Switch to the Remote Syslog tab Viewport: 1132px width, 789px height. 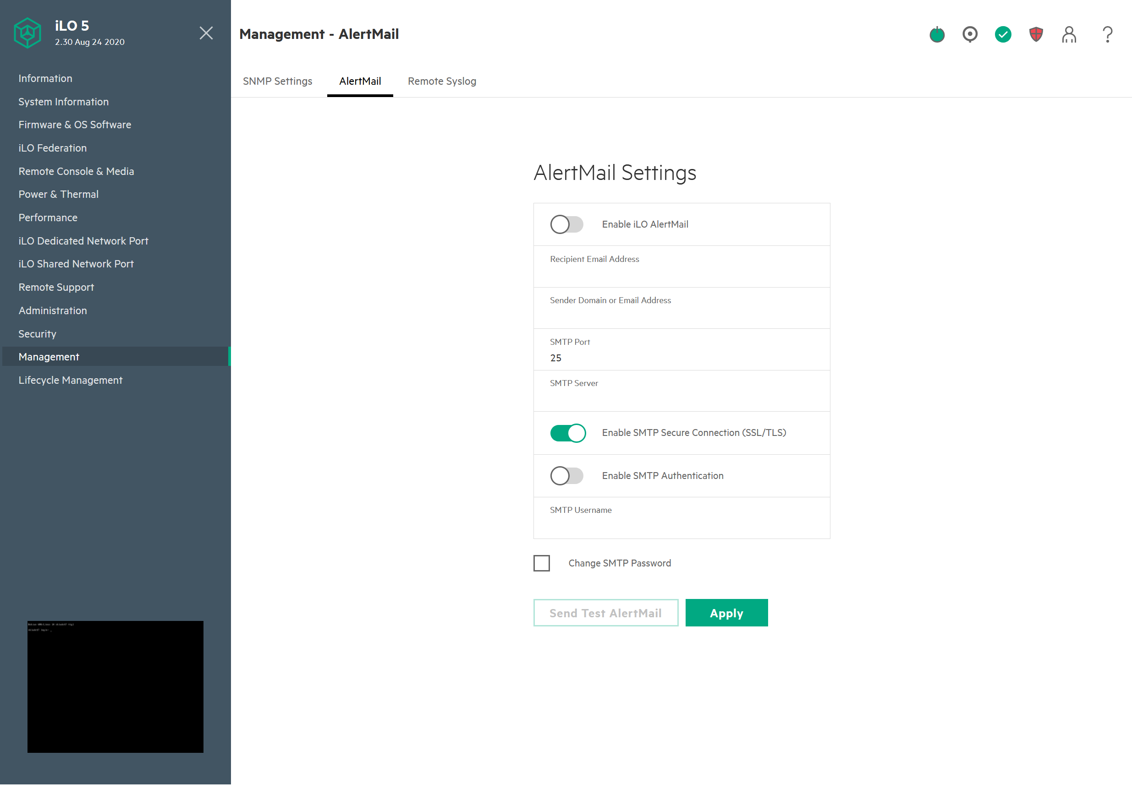click(x=442, y=81)
